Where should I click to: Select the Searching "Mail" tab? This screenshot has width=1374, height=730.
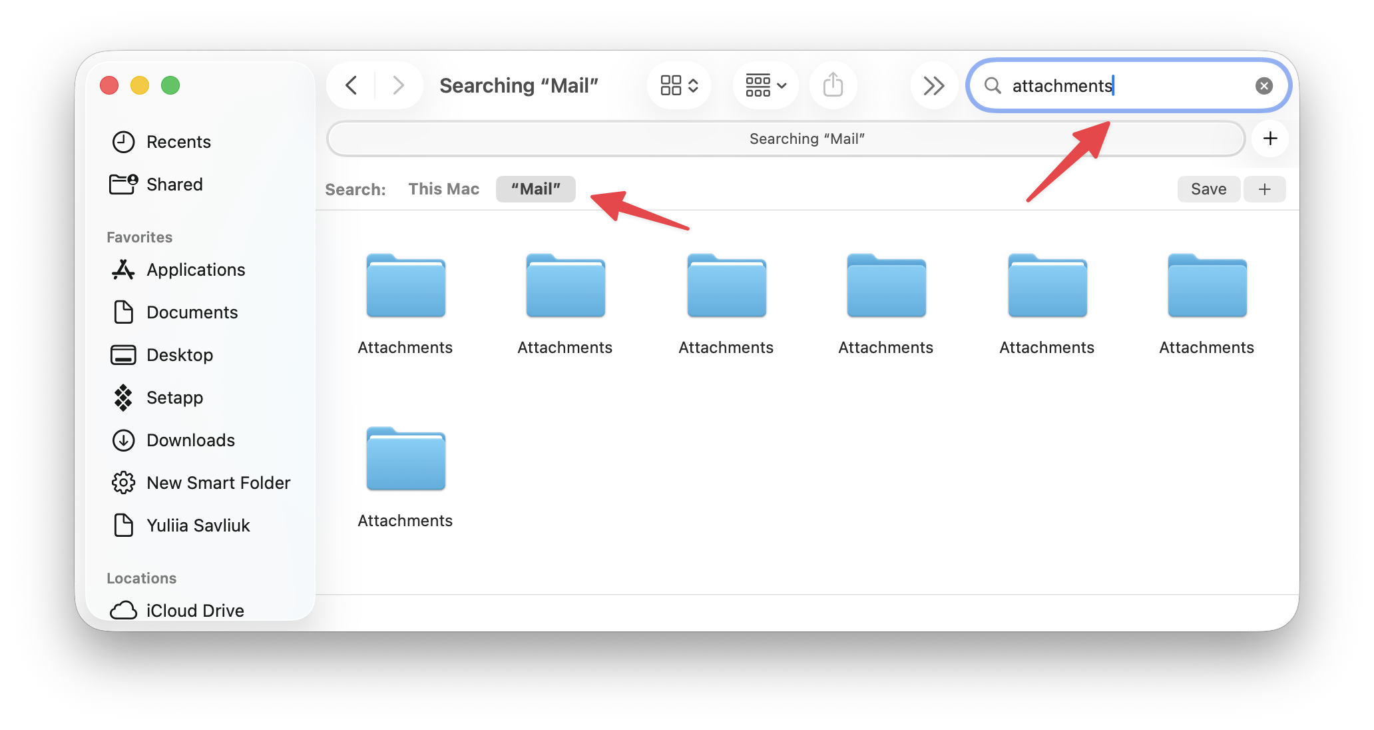(786, 139)
